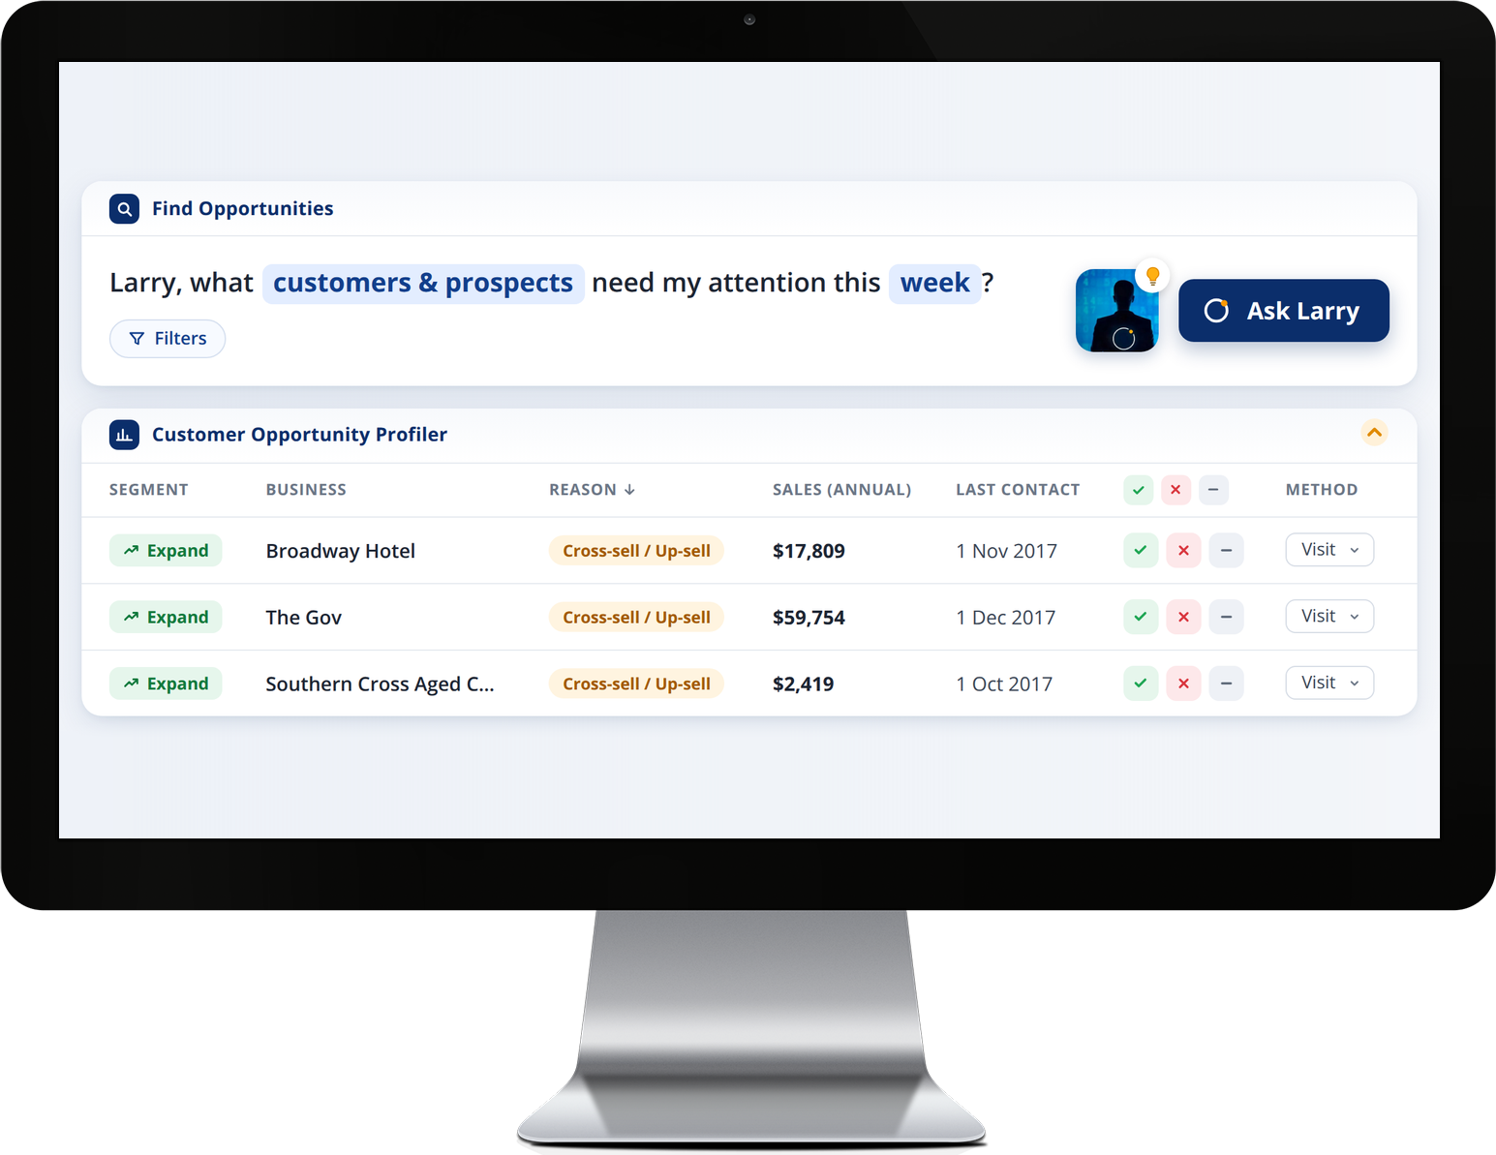Click Expand segment tag for Southern Cross Aged
The height and width of the screenshot is (1155, 1496).
coord(166,684)
